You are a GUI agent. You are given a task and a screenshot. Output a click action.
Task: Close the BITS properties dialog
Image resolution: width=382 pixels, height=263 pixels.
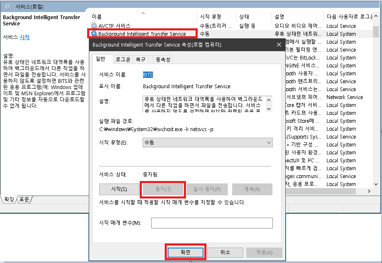[279, 45]
